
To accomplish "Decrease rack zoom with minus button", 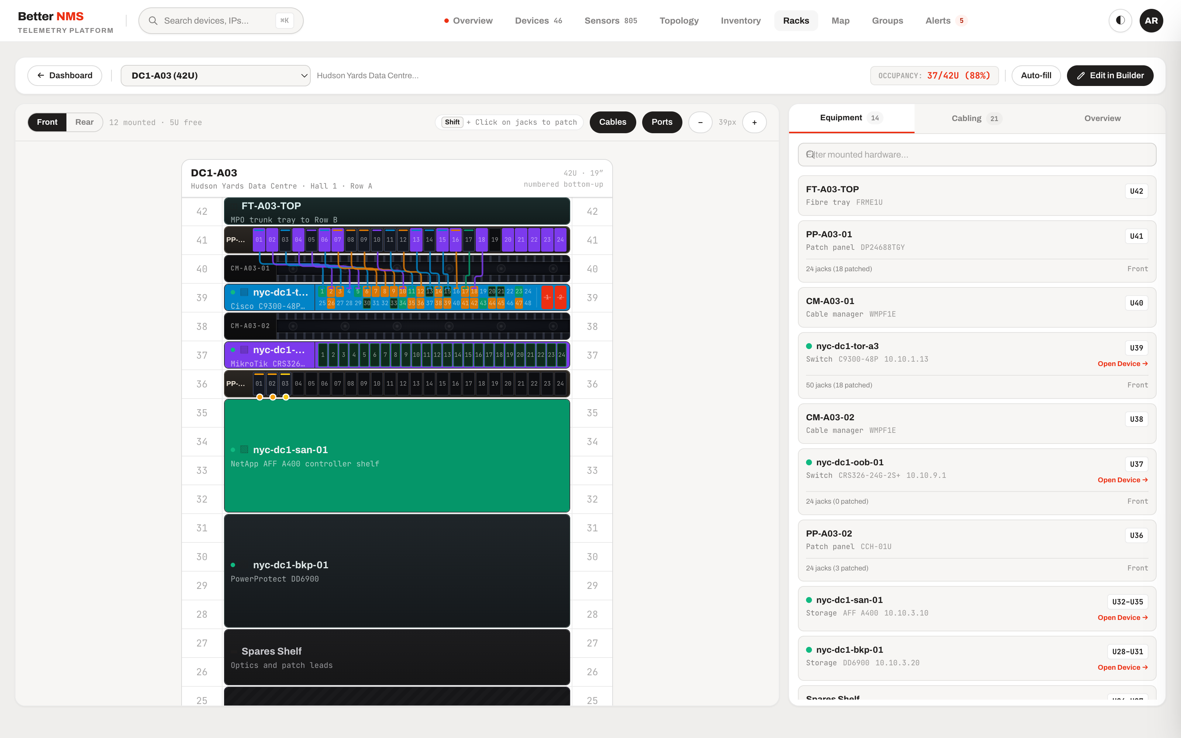I will 700,123.
